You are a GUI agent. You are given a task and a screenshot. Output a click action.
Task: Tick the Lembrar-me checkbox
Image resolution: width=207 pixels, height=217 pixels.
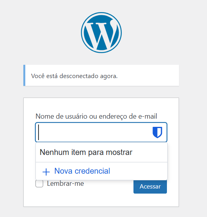click(x=39, y=184)
